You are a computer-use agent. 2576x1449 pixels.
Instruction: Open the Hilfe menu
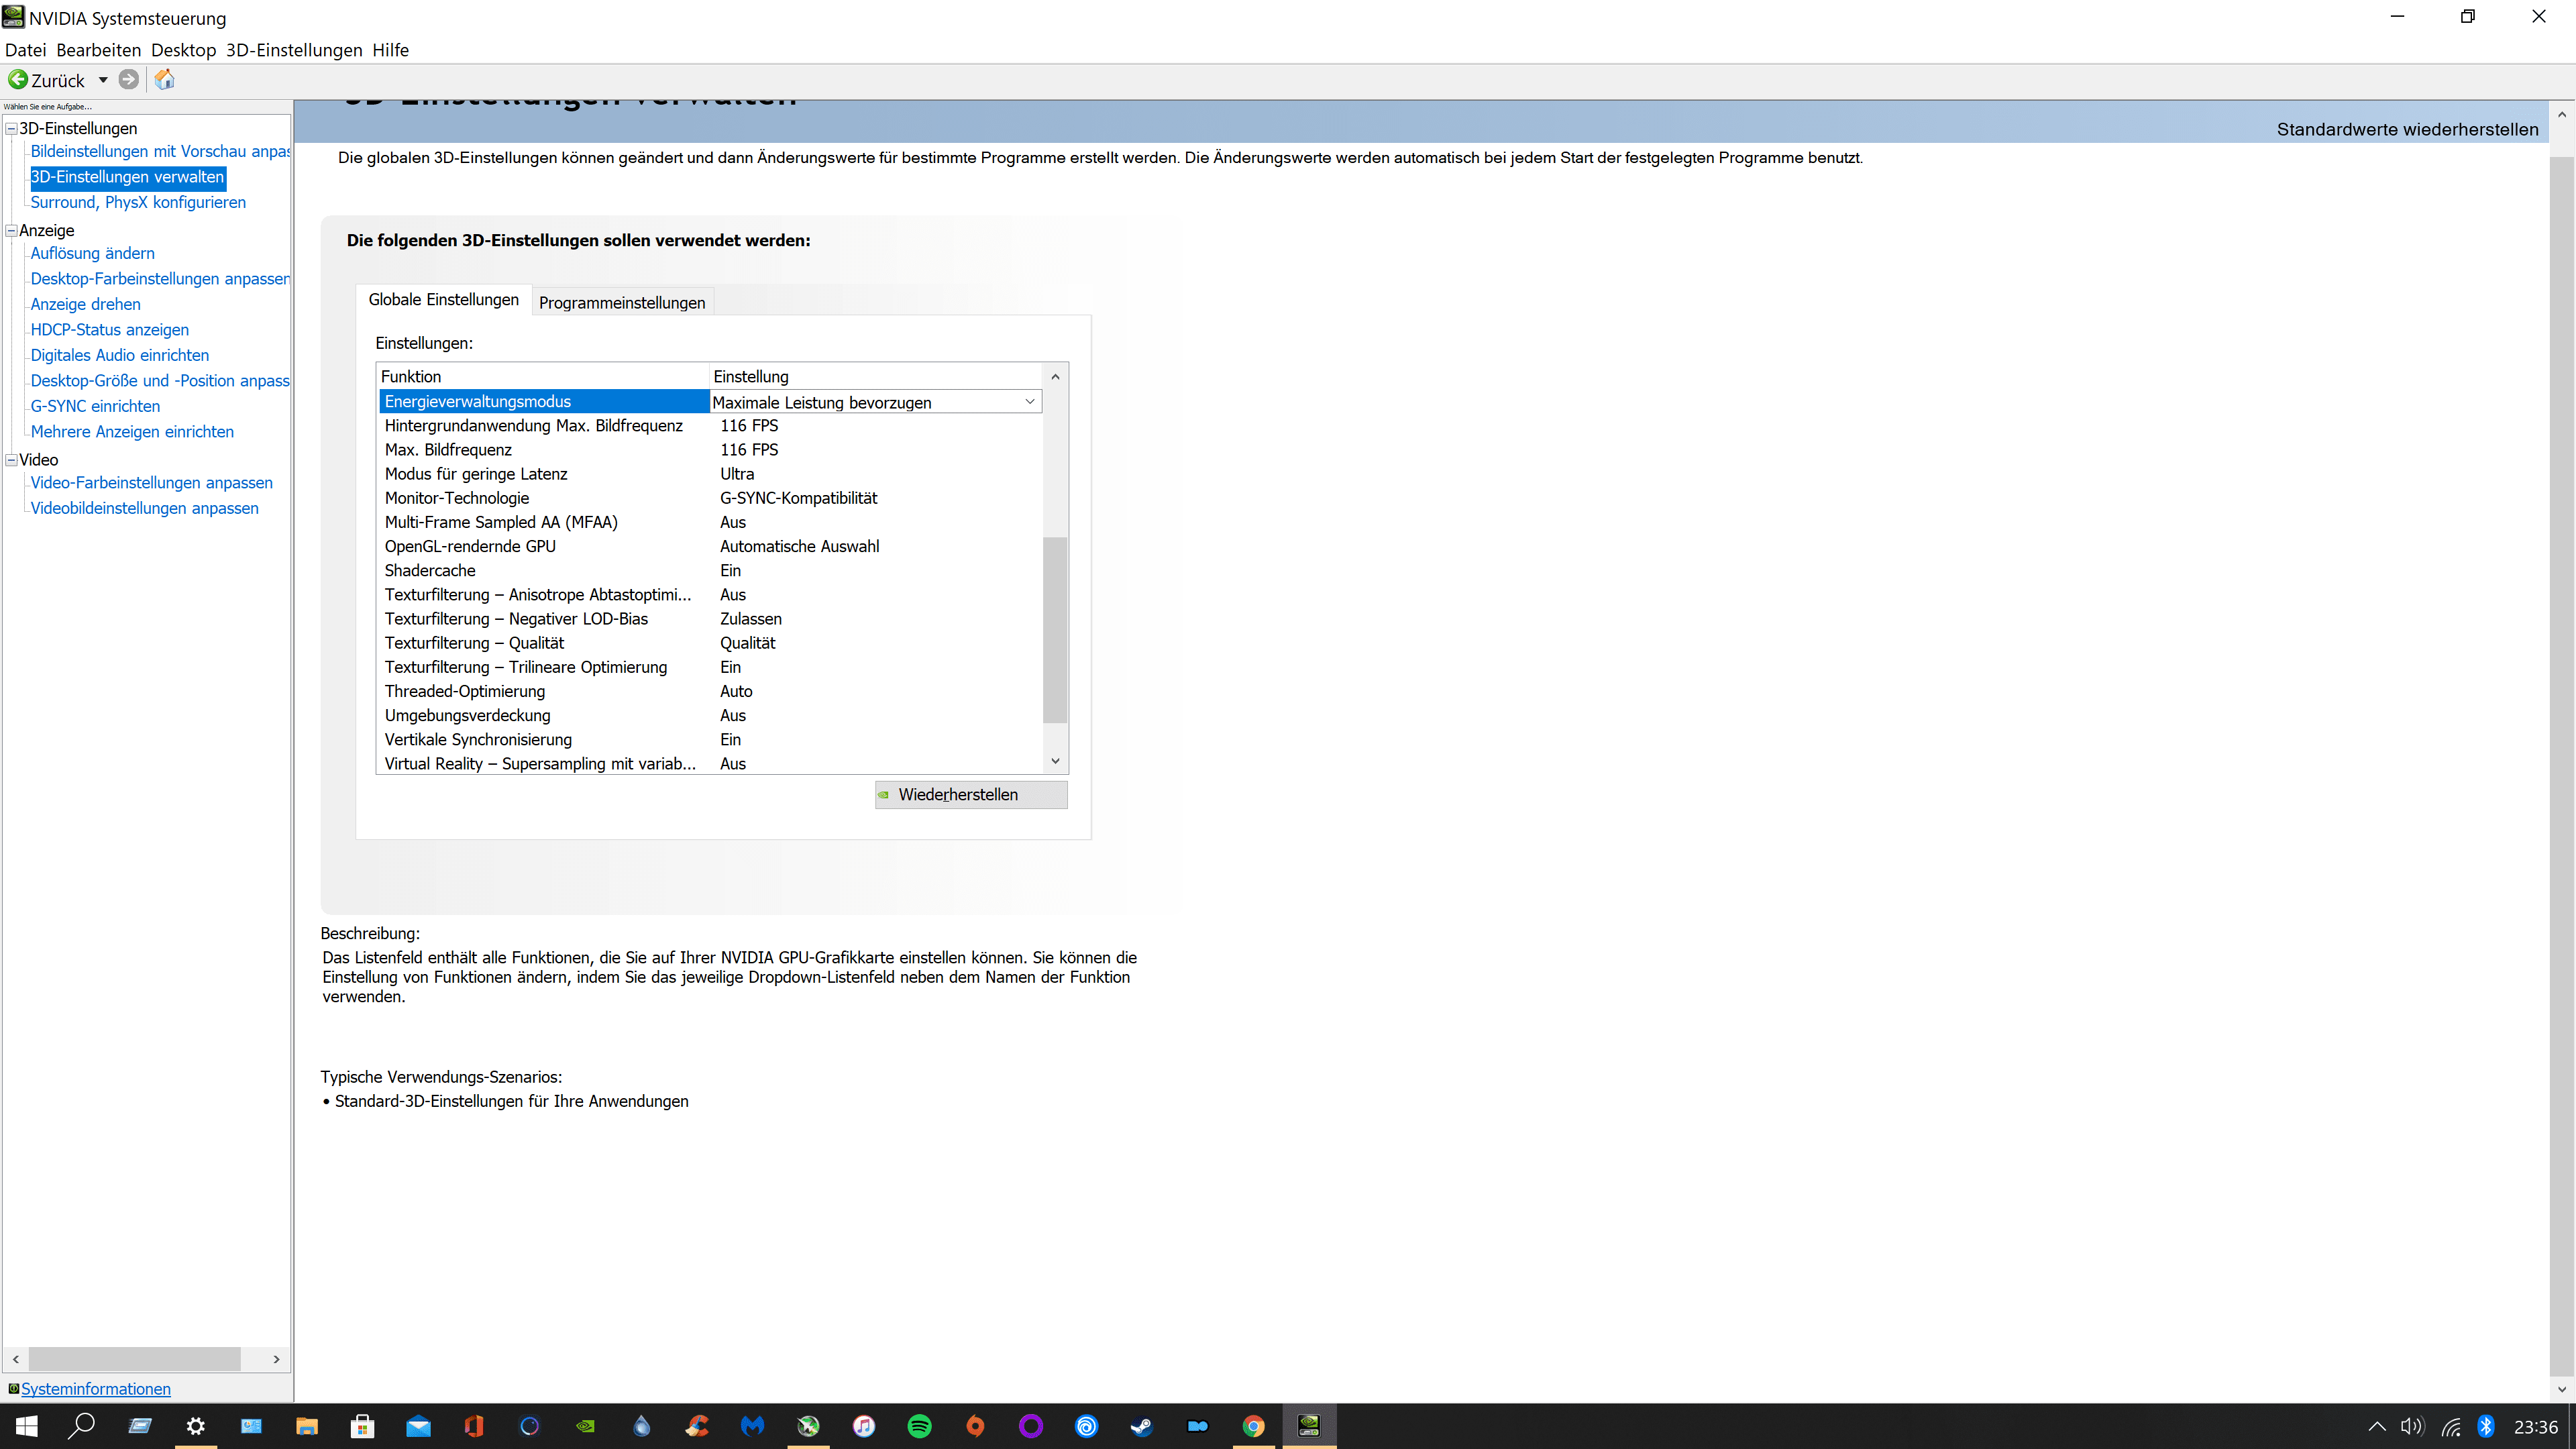pyautogui.click(x=390, y=50)
